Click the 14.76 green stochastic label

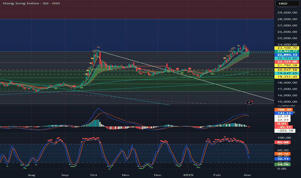[x=283, y=164]
